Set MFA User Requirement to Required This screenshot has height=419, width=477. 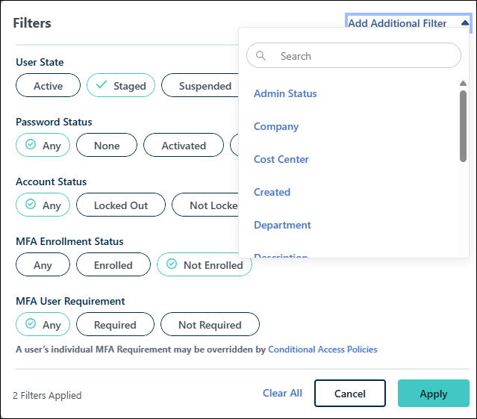click(x=115, y=325)
